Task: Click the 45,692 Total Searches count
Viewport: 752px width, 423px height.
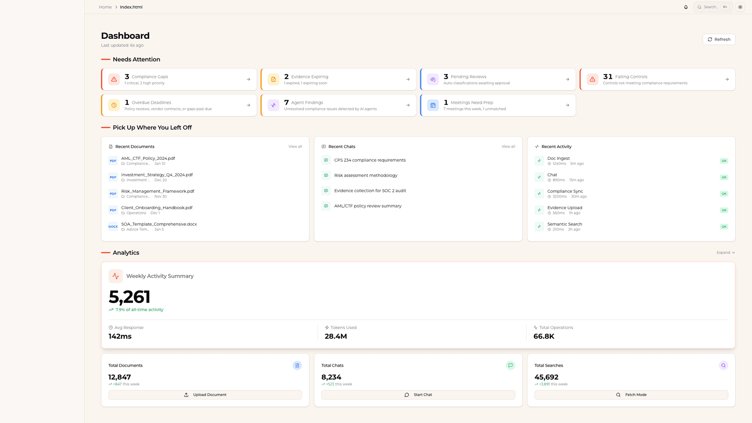Action: (546, 377)
